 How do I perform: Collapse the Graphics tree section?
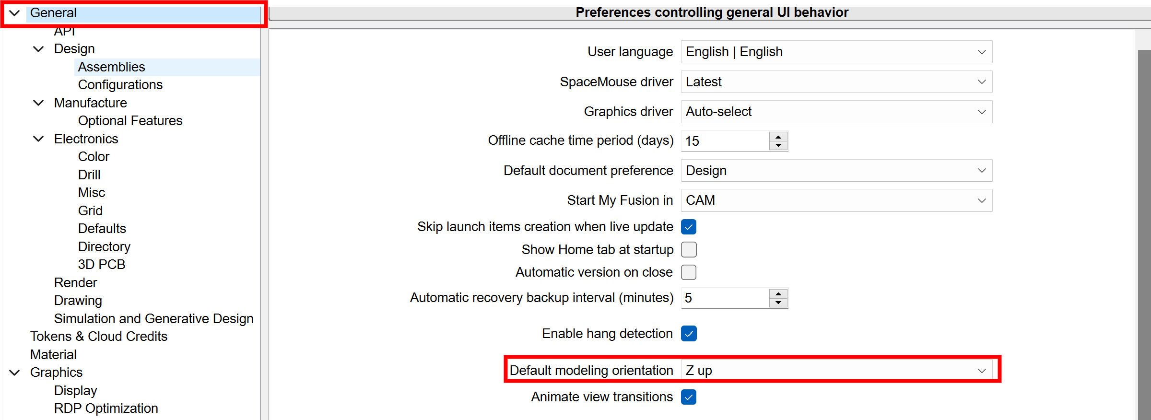[x=15, y=373]
